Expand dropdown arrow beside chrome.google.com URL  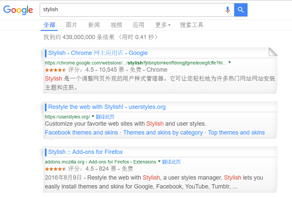[230, 62]
